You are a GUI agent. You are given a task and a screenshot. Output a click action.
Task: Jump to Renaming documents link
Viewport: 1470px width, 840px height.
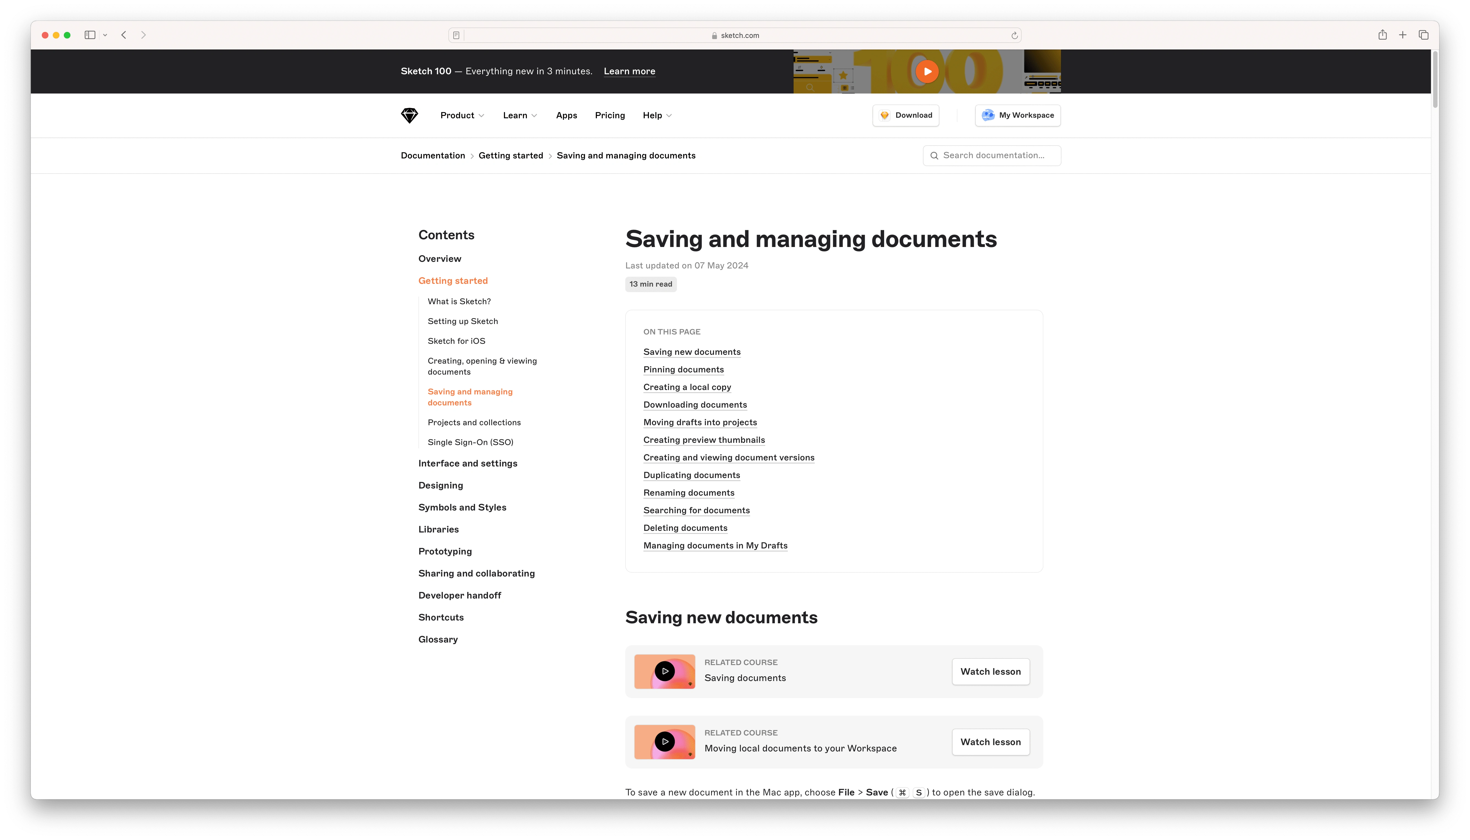pyautogui.click(x=689, y=493)
